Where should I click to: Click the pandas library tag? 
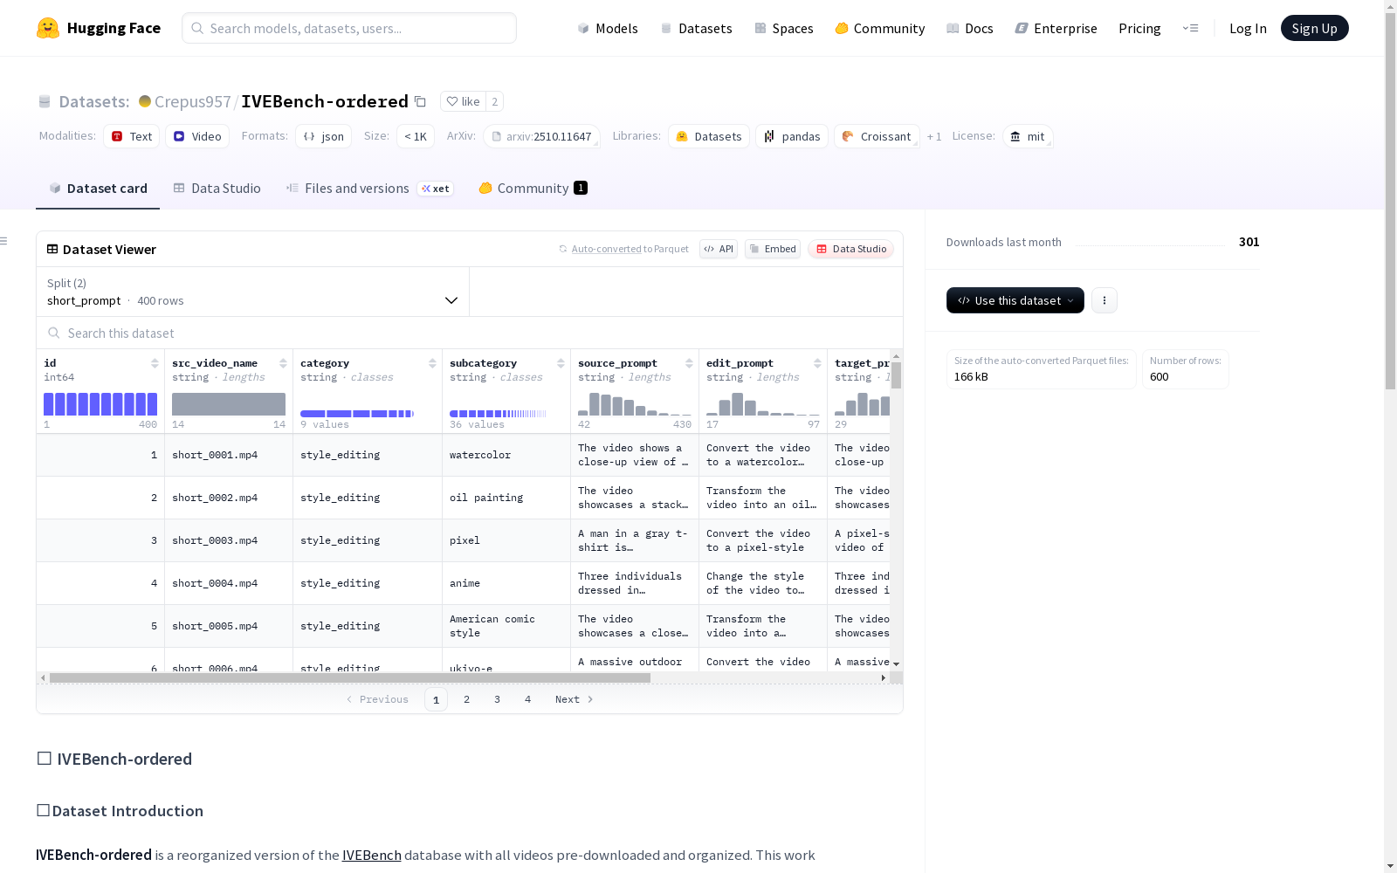(x=792, y=136)
